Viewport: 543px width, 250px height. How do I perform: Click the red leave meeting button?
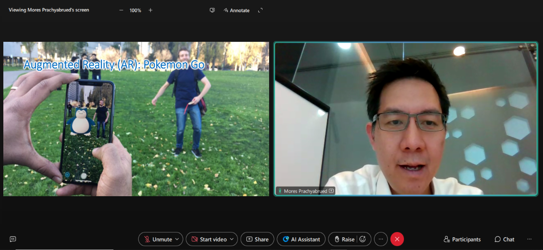(x=397, y=239)
